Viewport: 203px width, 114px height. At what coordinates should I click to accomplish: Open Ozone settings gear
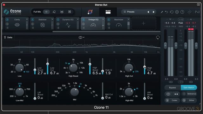[177, 12]
